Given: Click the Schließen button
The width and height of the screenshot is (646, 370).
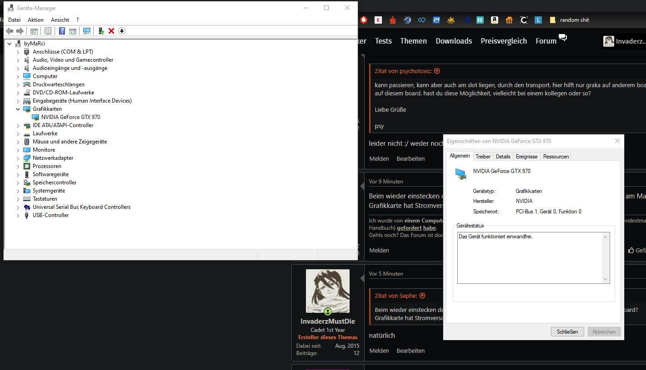Looking at the screenshot, I should point(567,332).
